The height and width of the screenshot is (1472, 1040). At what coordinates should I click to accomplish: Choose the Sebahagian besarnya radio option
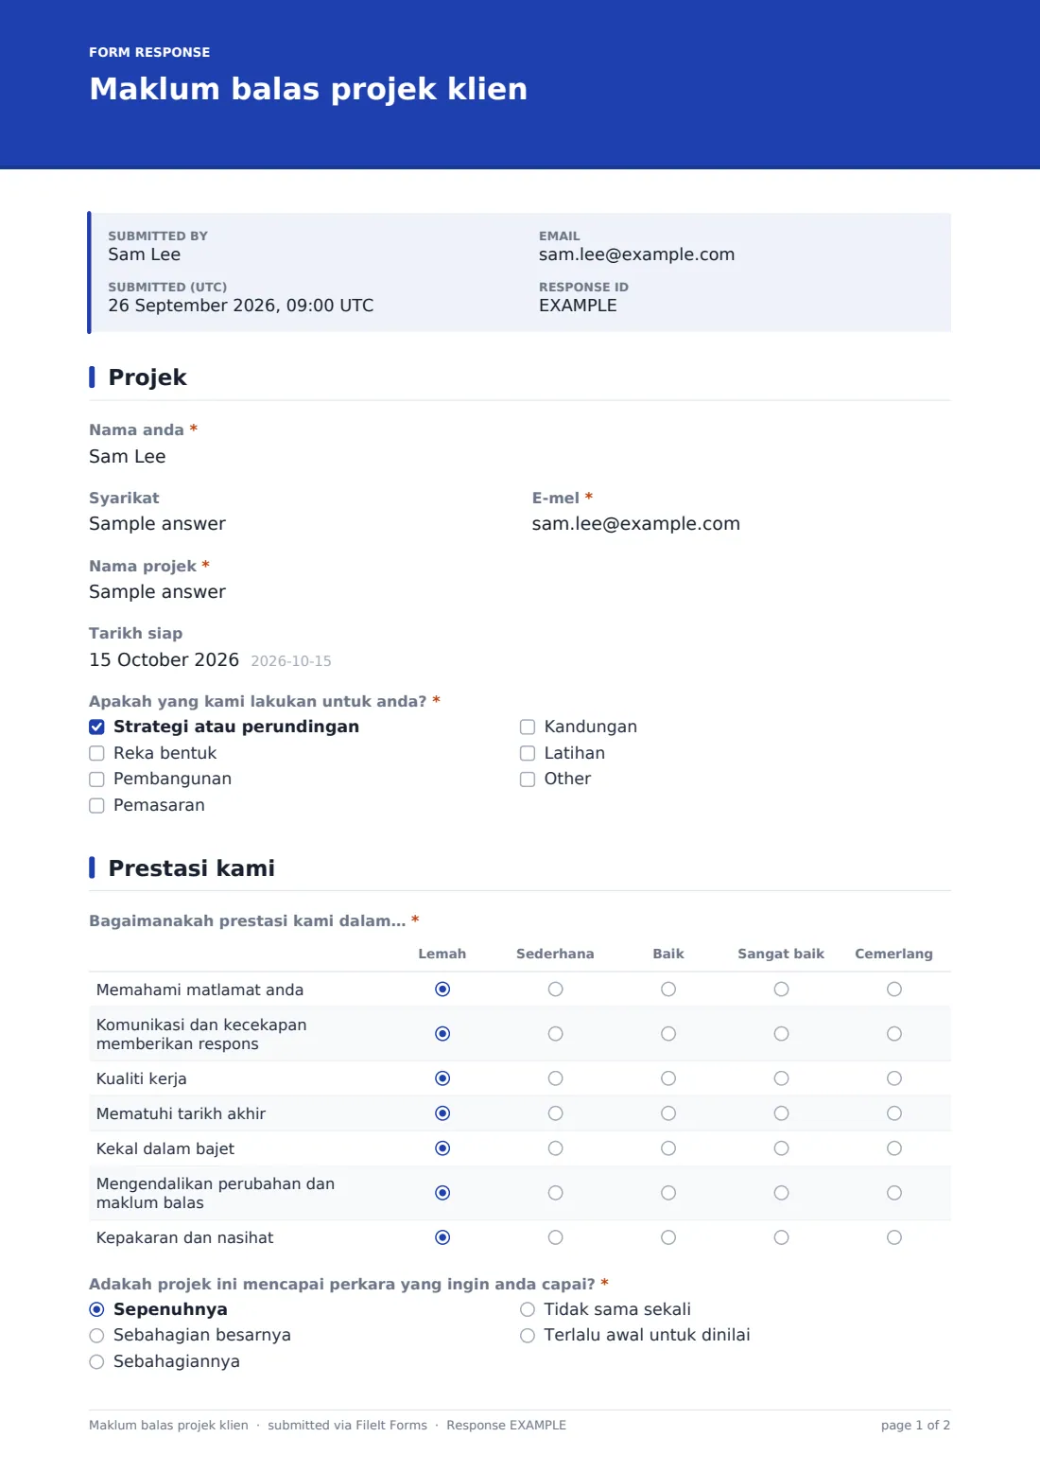96,1336
